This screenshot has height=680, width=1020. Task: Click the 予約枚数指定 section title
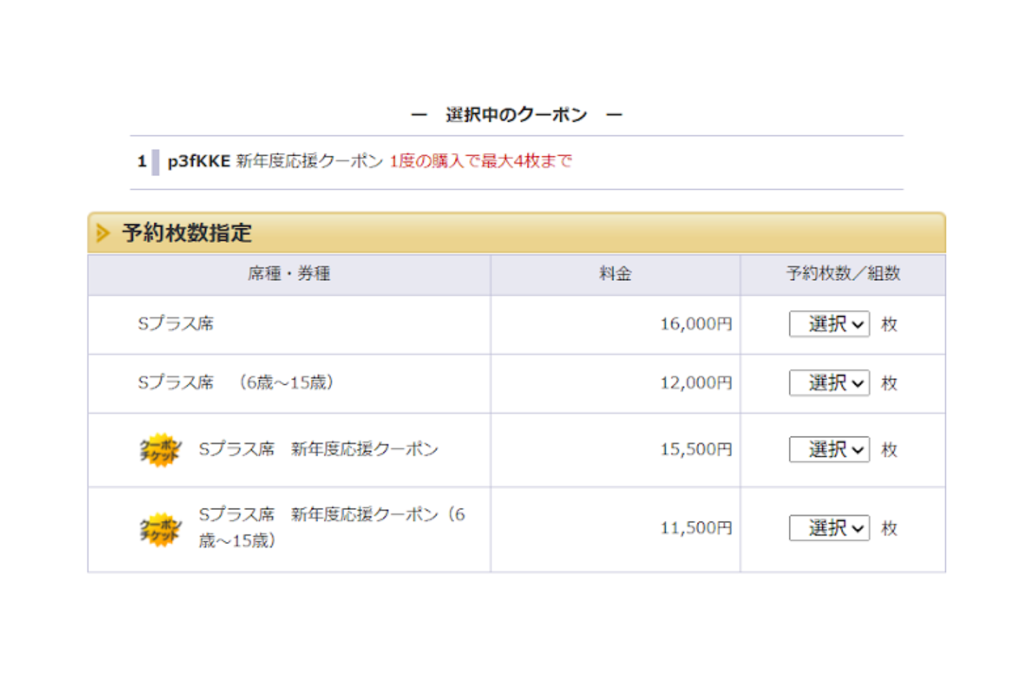click(x=187, y=233)
